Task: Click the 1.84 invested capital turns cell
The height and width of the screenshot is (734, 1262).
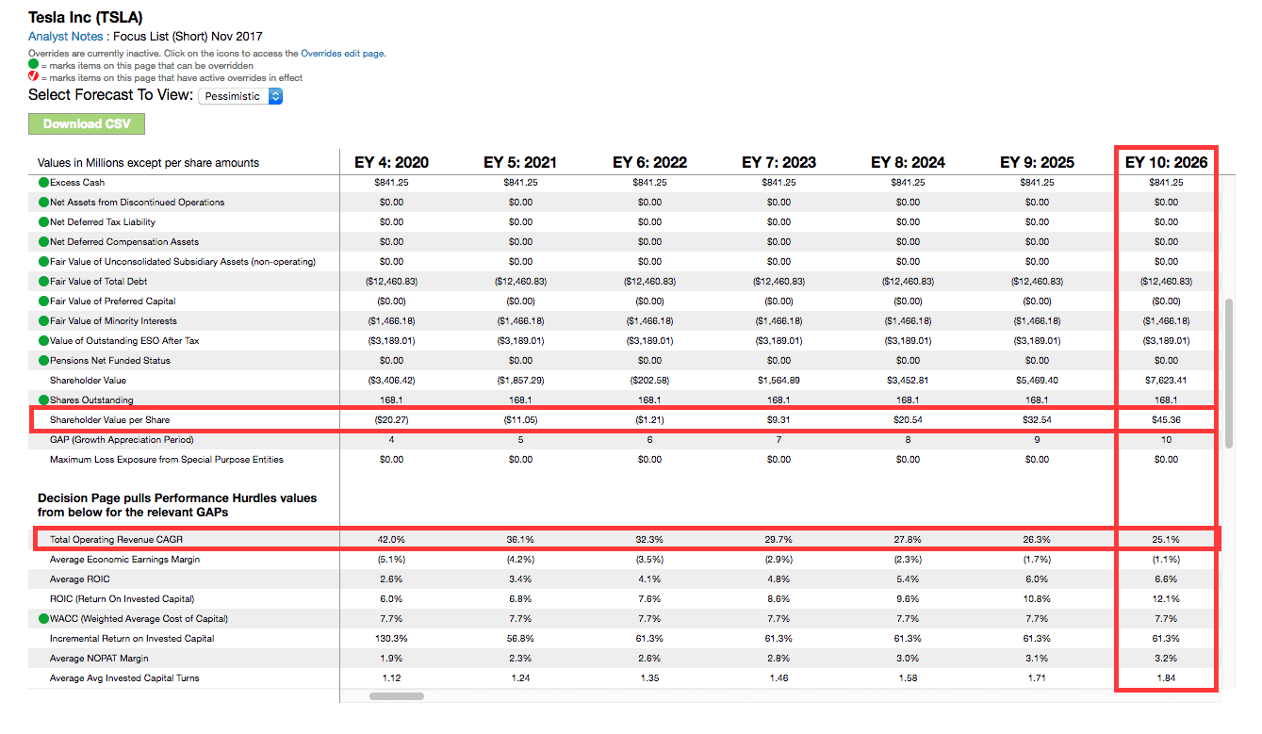Action: [x=1166, y=678]
